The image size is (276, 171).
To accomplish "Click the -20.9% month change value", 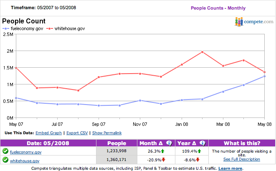I will click(154, 160).
